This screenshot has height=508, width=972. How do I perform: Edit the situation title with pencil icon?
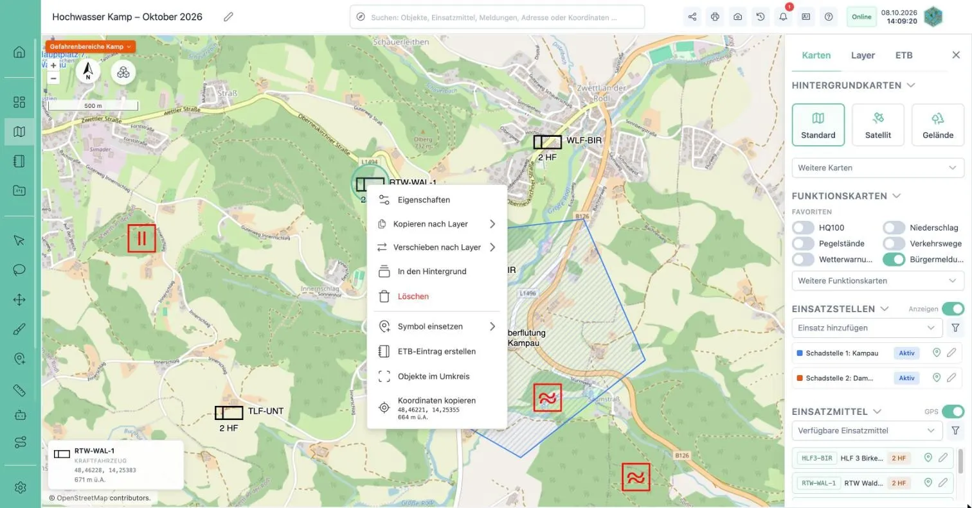[228, 17]
